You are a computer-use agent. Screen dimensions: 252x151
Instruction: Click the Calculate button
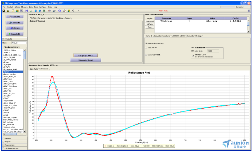click(15, 17)
